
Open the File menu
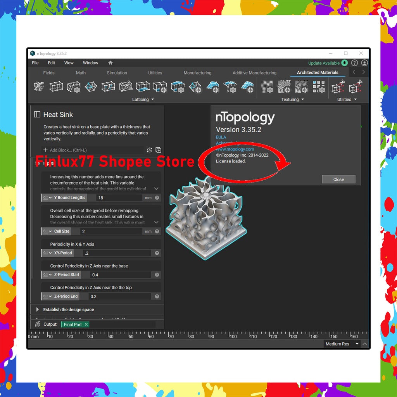coord(35,63)
